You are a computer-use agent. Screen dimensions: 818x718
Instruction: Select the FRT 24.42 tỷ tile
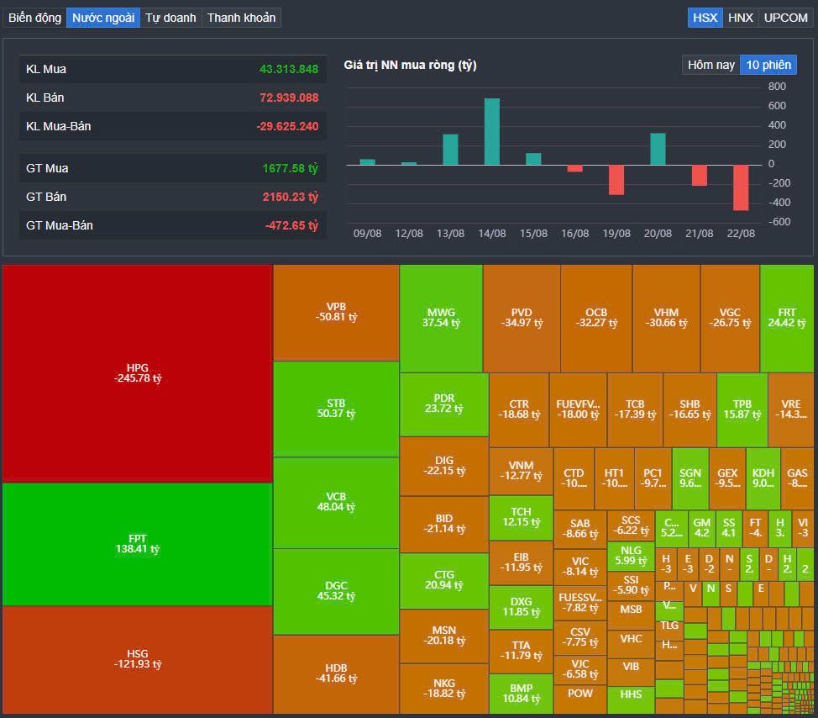(x=787, y=318)
